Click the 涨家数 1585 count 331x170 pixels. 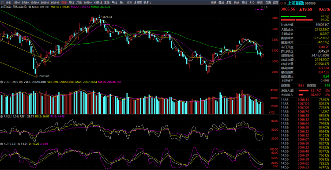click(x=301, y=86)
